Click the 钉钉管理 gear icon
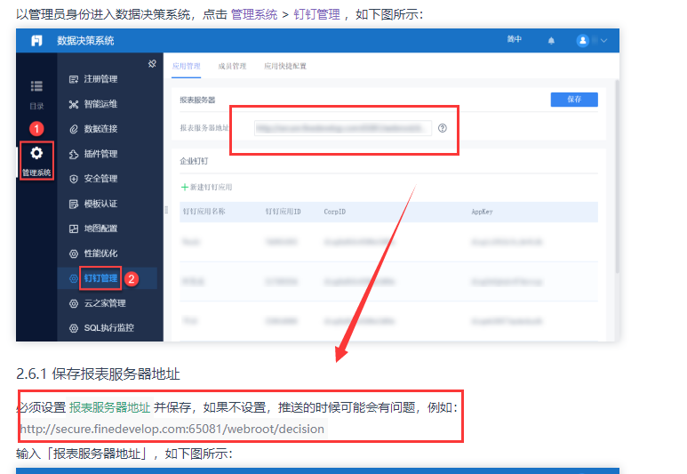Viewport: 687px width, 474px height. tap(74, 278)
